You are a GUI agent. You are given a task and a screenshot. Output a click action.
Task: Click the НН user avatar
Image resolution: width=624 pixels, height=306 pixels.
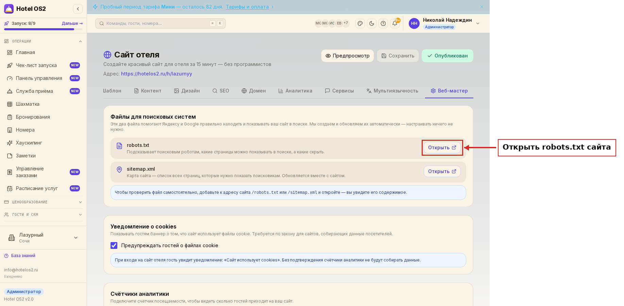coord(414,23)
